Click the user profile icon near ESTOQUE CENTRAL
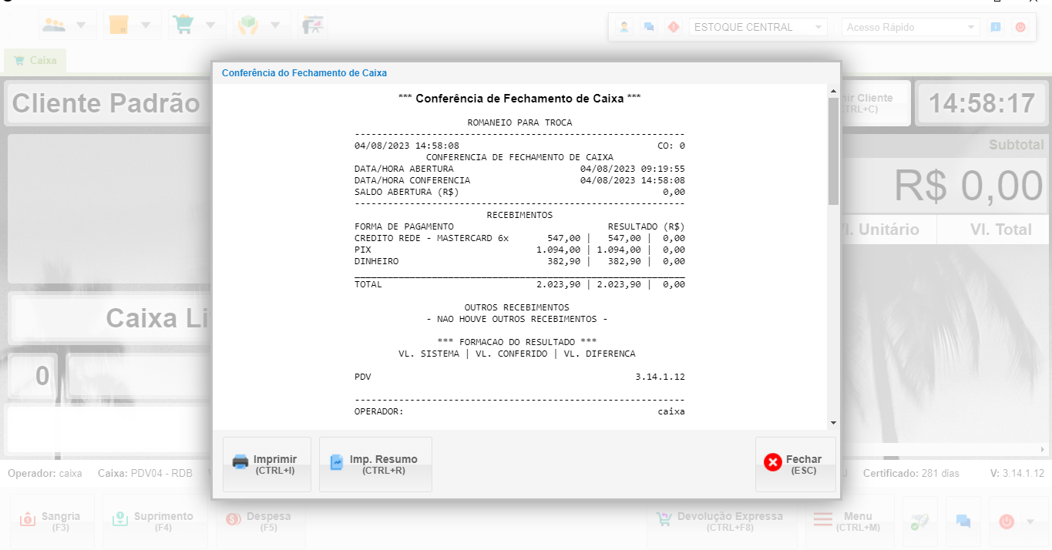Viewport: 1052px width, 550px height. [623, 27]
